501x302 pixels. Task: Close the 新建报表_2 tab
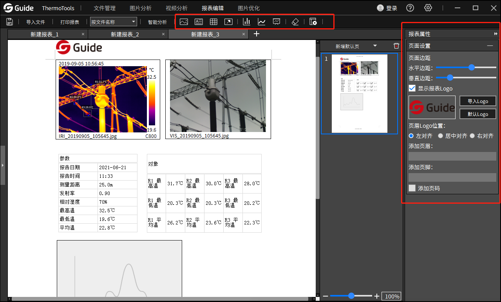[163, 34]
